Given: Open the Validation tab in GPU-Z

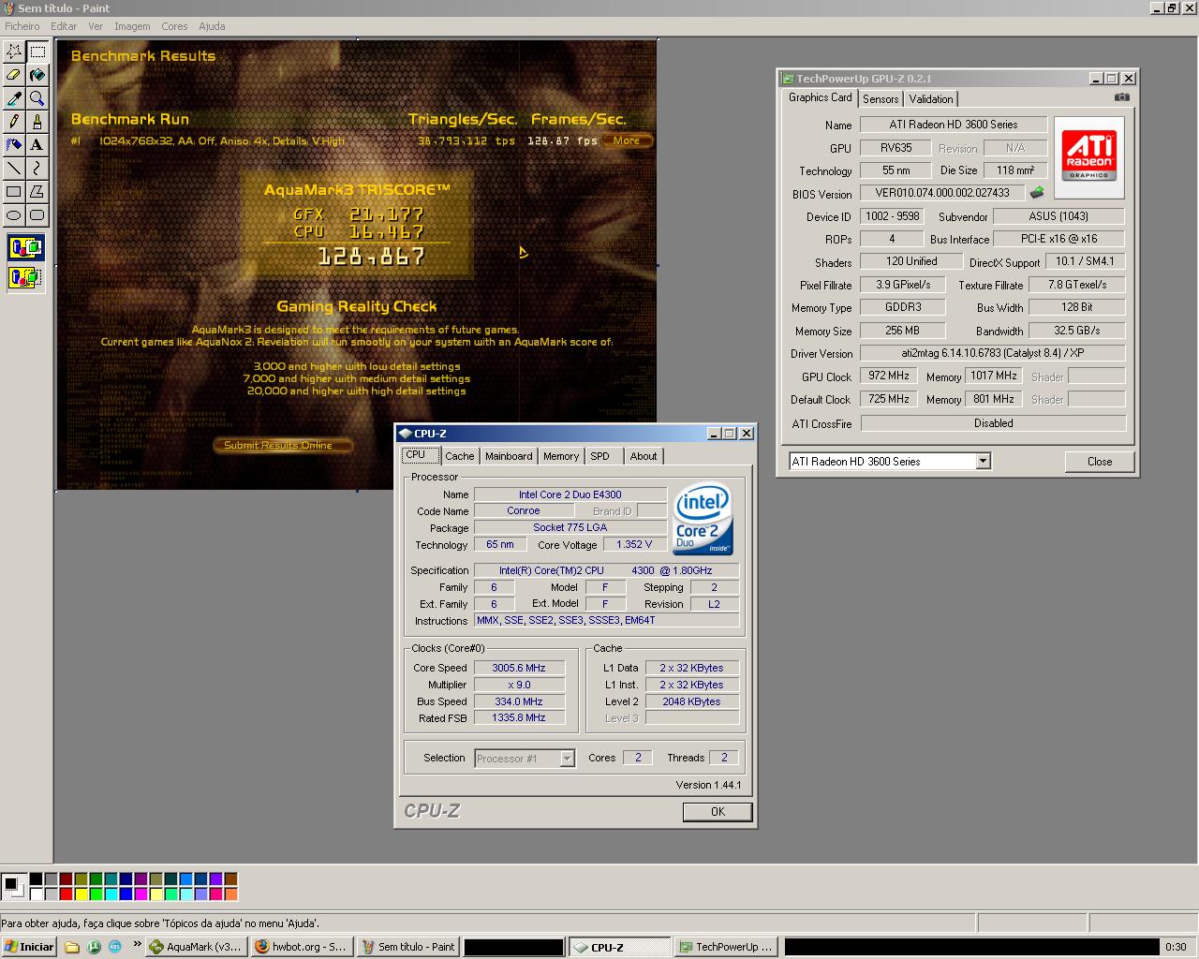Looking at the screenshot, I should pyautogui.click(x=931, y=99).
